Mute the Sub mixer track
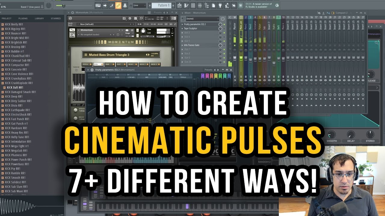Viewport: 385px width, 216px height. click(264, 45)
